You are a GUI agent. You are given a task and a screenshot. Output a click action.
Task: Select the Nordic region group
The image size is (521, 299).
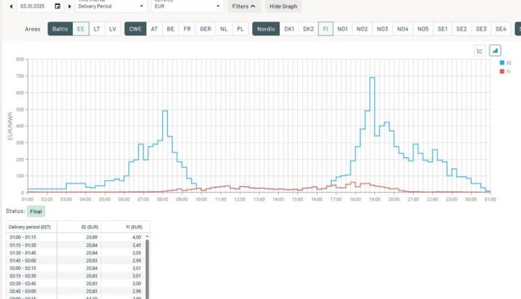pyautogui.click(x=264, y=29)
